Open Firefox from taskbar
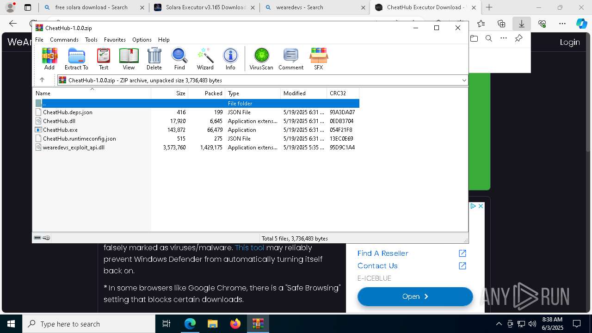Image resolution: width=592 pixels, height=333 pixels. pos(235,324)
